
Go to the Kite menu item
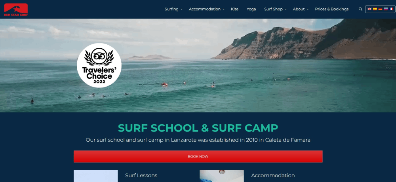(x=234, y=9)
